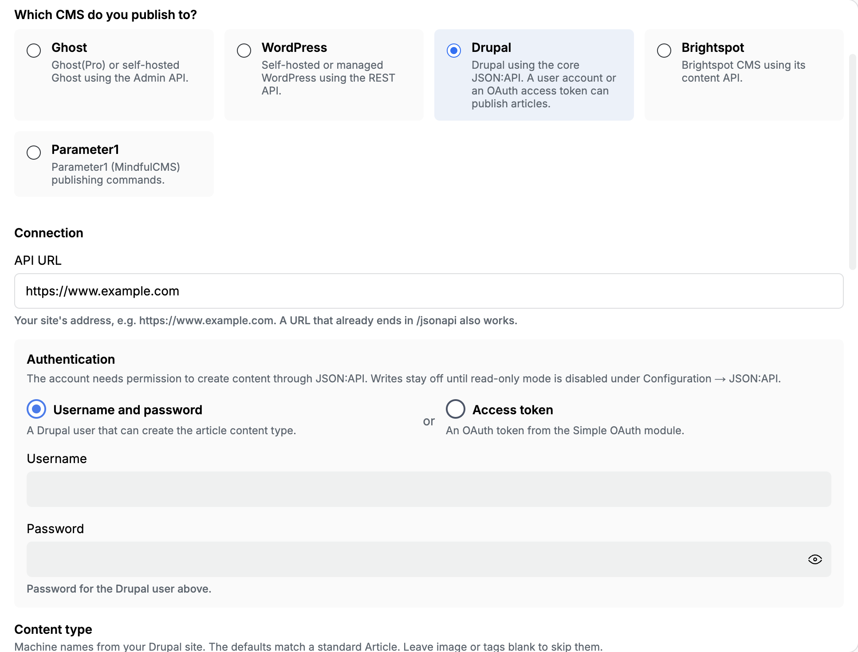Click the 'Content type' section heading
This screenshot has width=858, height=652.
[53, 629]
